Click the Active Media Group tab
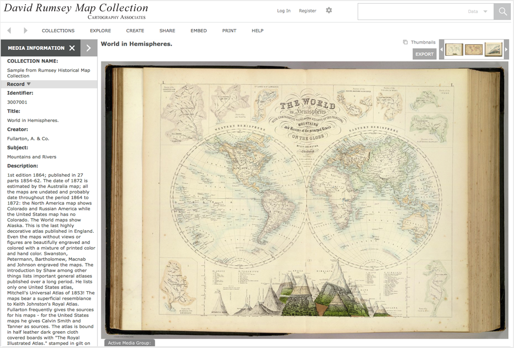The width and height of the screenshot is (514, 348). coord(129,343)
